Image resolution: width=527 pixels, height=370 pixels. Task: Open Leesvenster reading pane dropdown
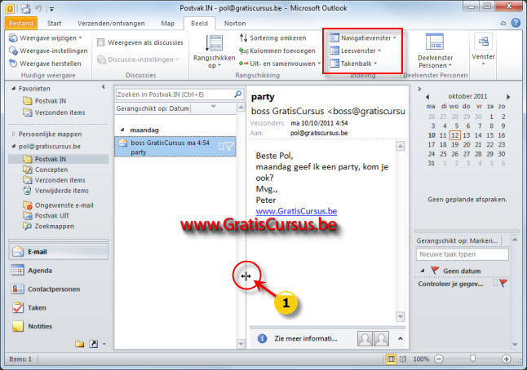[x=355, y=51]
